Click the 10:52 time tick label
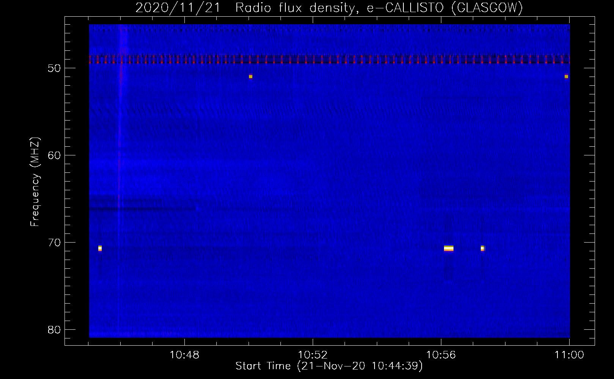 point(313,355)
